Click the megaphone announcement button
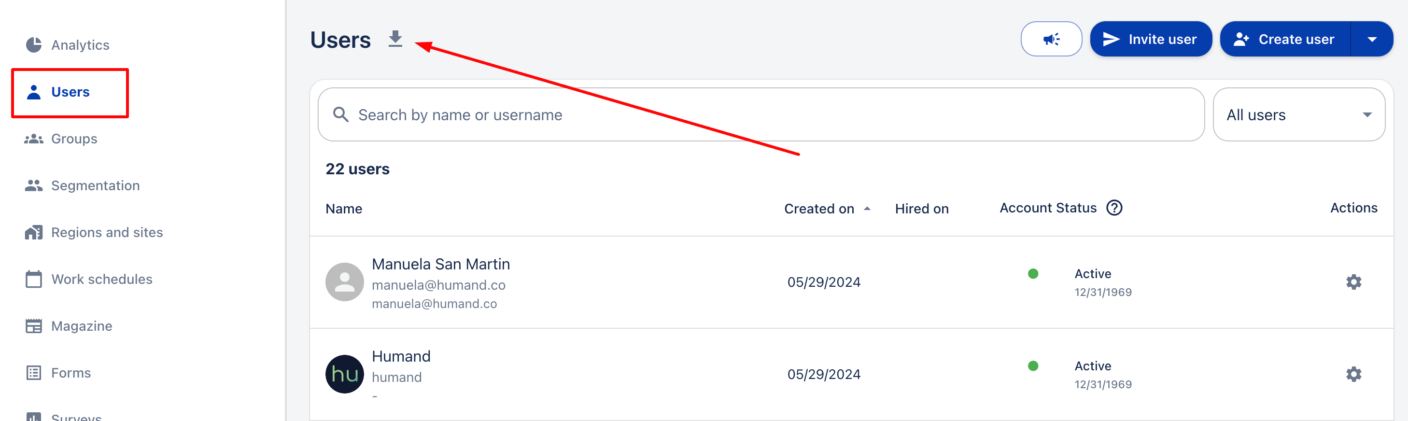The height and width of the screenshot is (421, 1408). 1051,39
